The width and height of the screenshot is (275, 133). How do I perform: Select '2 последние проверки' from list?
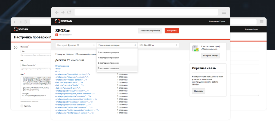pos(117,52)
